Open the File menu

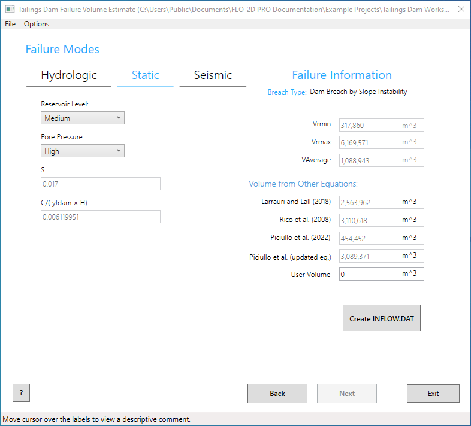(10, 24)
